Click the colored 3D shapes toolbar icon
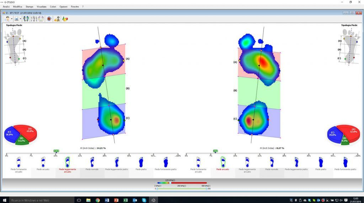This screenshot has height=203, width=364. point(65,19)
